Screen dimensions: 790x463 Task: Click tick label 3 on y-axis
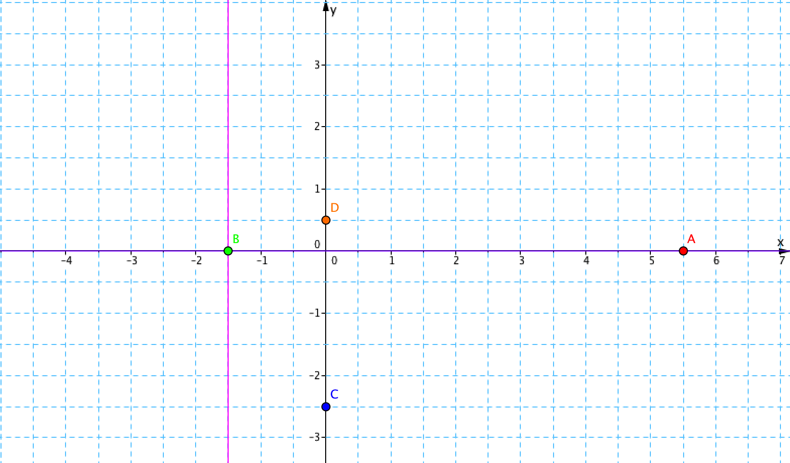(317, 65)
